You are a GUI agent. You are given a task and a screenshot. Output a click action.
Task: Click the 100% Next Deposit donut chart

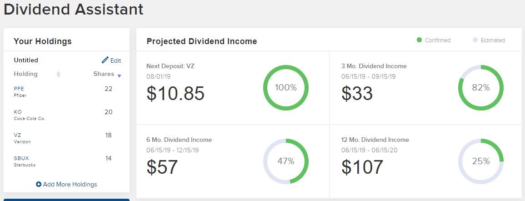286,88
